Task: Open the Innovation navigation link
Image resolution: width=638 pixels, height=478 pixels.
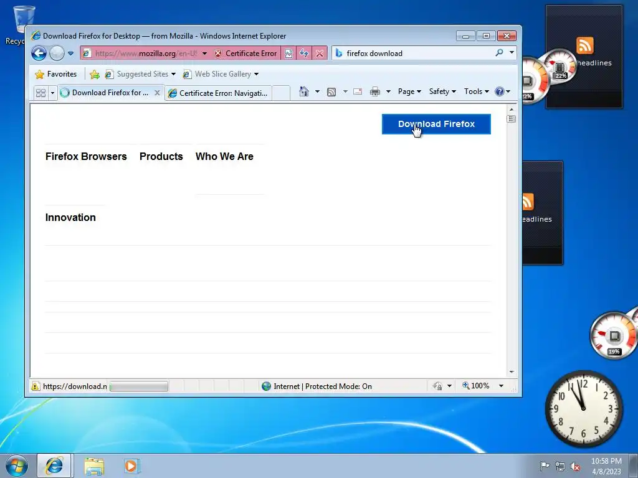Action: click(70, 217)
